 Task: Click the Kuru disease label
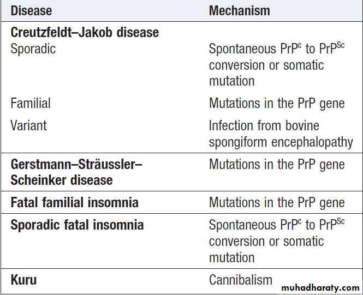23,280
